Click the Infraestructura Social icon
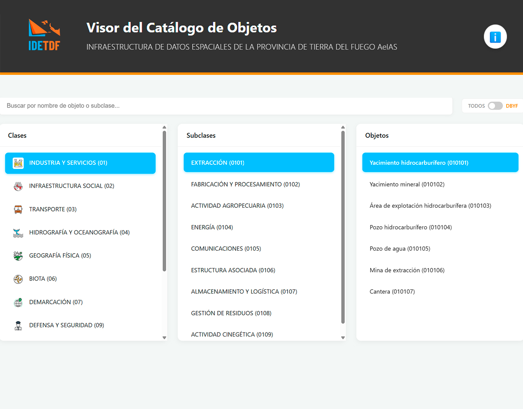Screen dimensions: 523x409 [18, 186]
